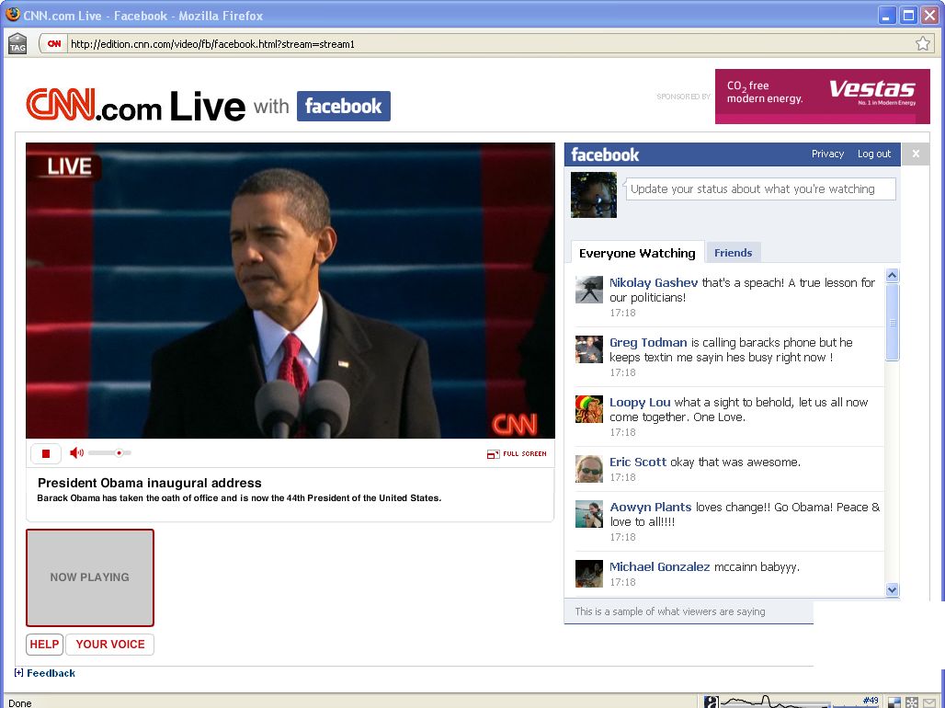Open the YOUR VOICE button

(109, 644)
